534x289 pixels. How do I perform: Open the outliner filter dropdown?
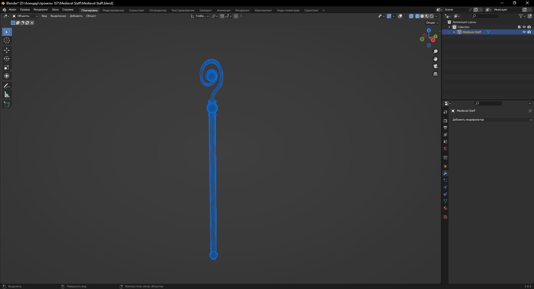pyautogui.click(x=522, y=16)
